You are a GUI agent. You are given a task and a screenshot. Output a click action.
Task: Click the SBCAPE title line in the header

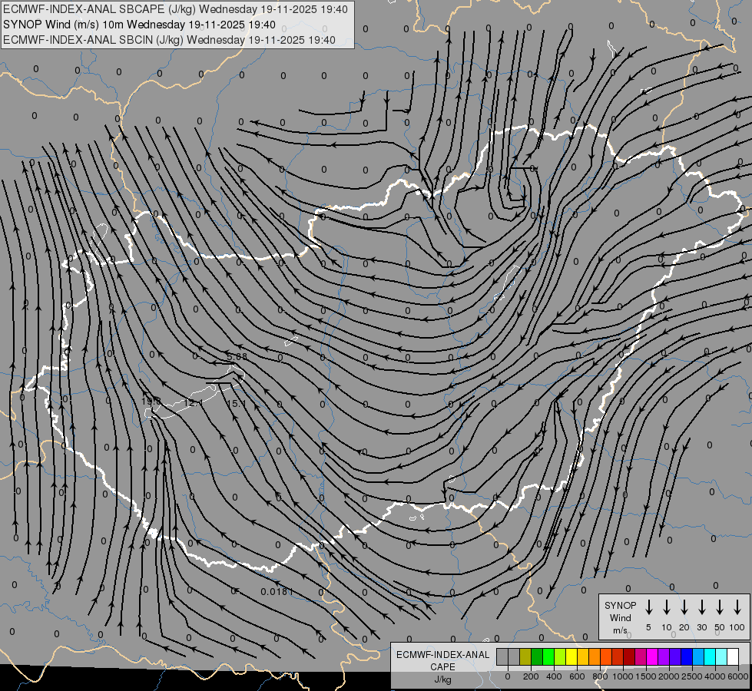(x=176, y=9)
